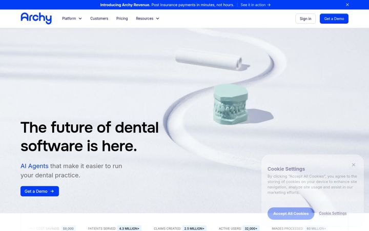Click the Archy logo
The height and width of the screenshot is (231, 369).
pyautogui.click(x=36, y=18)
